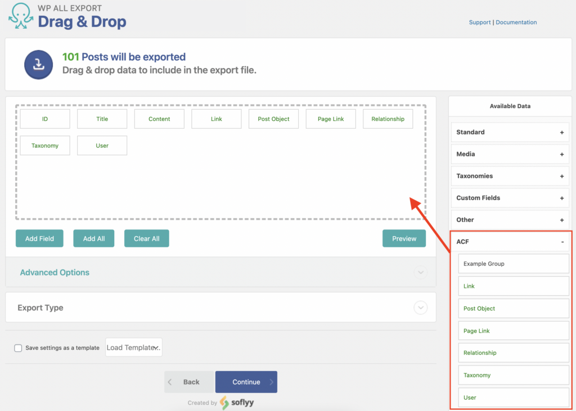Clear all export fields
This screenshot has width=576, height=411.
pos(146,238)
